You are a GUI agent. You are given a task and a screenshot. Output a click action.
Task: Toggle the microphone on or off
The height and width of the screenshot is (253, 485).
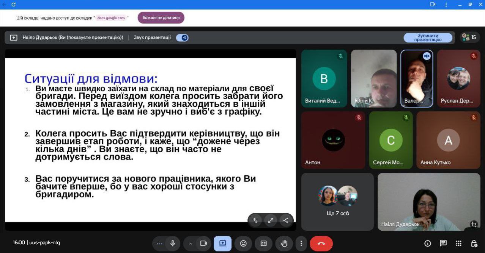coord(172,244)
